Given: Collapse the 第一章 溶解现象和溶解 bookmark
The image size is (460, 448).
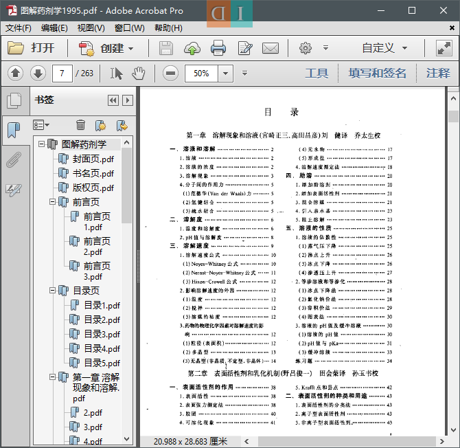Looking at the screenshot, I should (52, 377).
